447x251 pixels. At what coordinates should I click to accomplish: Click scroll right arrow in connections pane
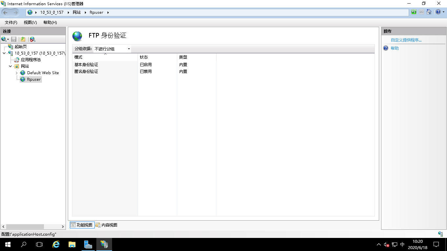[x=63, y=226]
